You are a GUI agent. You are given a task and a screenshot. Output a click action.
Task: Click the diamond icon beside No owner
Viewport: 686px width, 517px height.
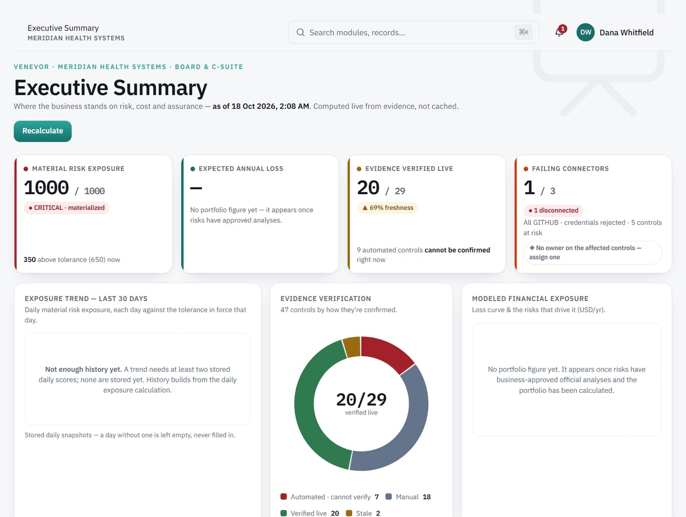pos(532,248)
